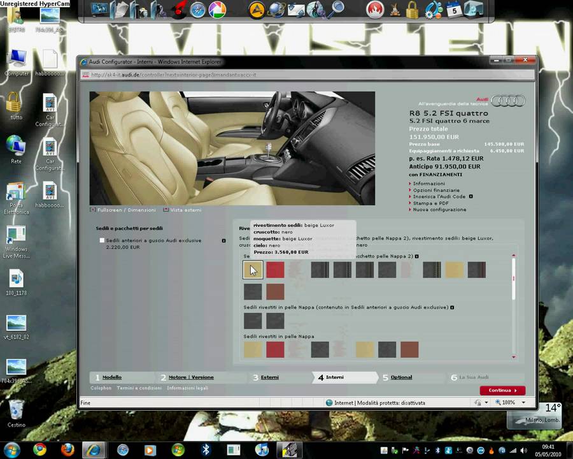573x459 pixels.
Task: Select the Rete network desktop icon
Action: coord(16,150)
